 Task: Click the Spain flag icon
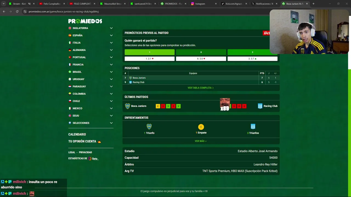70,35
